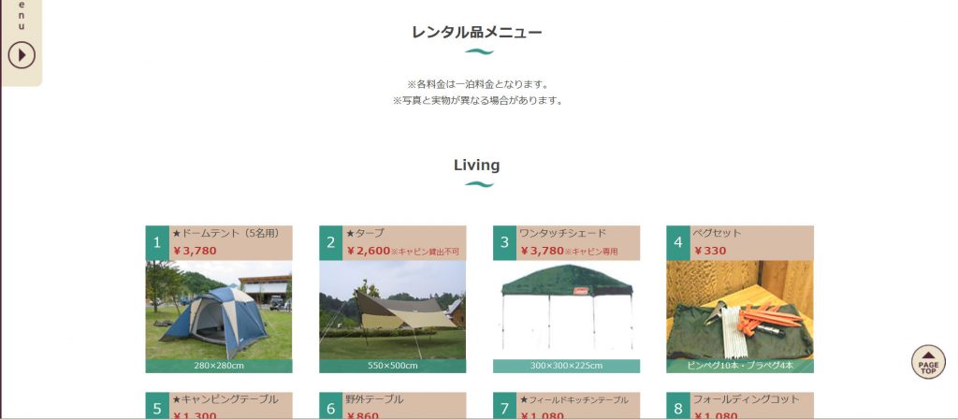Select the number 2 item badge

[330, 243]
